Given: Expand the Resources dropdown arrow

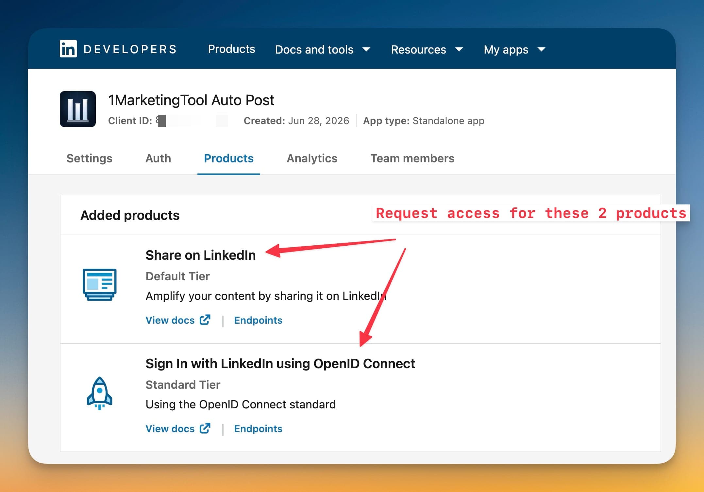Looking at the screenshot, I should tap(459, 49).
